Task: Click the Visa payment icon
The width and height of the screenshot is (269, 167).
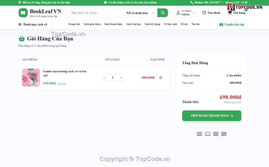Action: [x=200, y=134]
